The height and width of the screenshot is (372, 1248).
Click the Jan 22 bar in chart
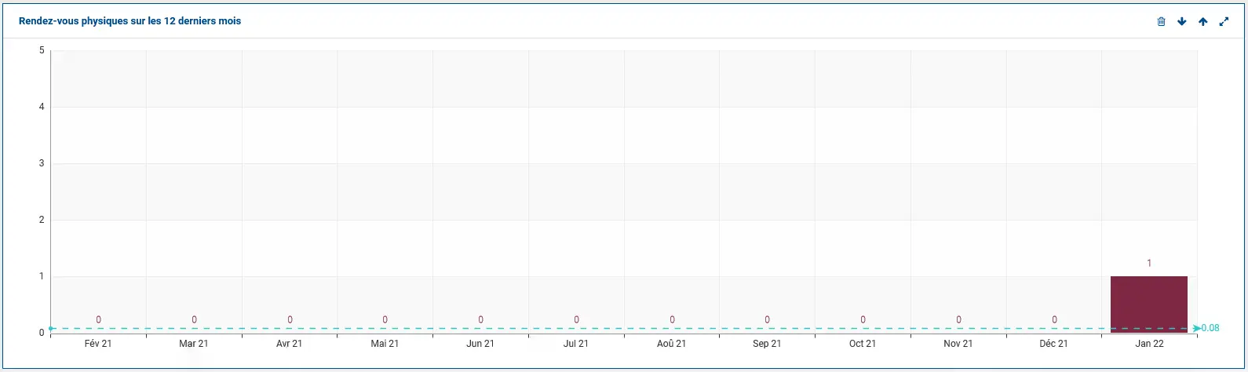click(1148, 305)
